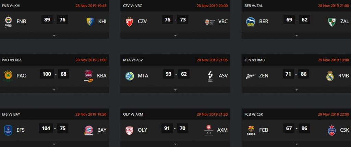Expand the ZEN vs RMB game details

pyautogui.click(x=295, y=90)
